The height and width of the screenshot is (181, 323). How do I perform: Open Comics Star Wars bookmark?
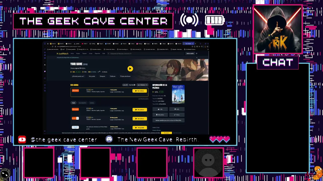coord(110,50)
